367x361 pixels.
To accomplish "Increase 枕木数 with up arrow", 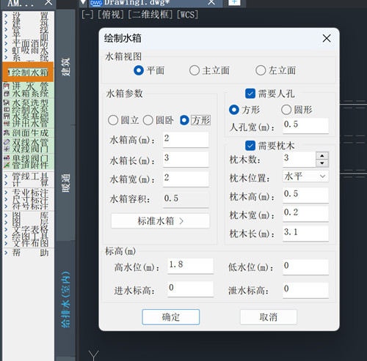I will (322, 155).
